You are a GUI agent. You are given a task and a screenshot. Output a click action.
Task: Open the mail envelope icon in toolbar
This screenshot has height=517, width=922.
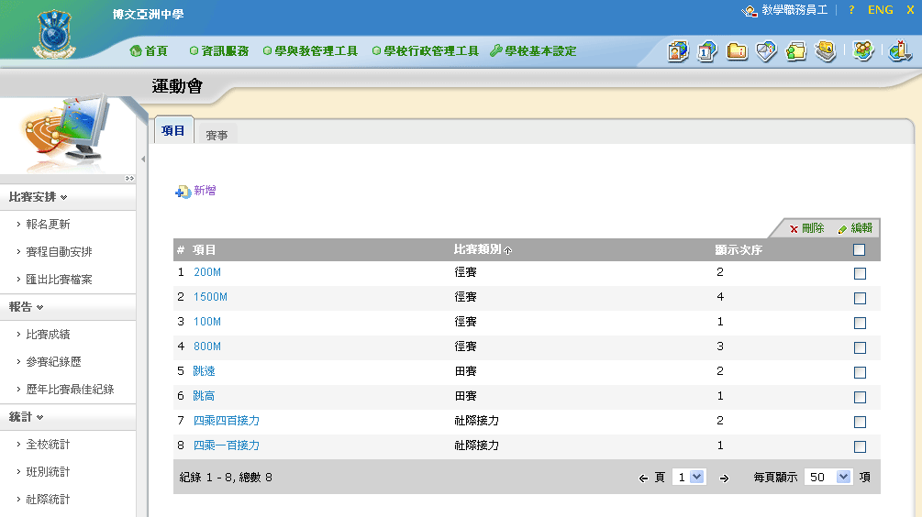[766, 51]
